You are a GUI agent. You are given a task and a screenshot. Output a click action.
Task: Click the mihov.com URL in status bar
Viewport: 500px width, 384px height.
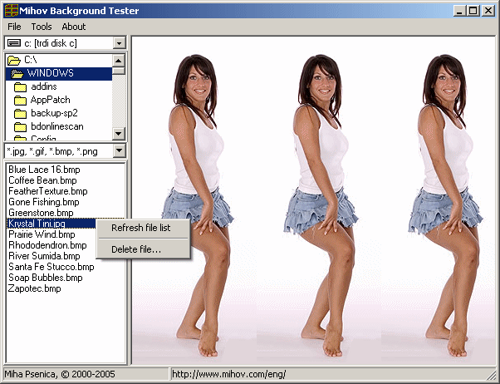229,374
